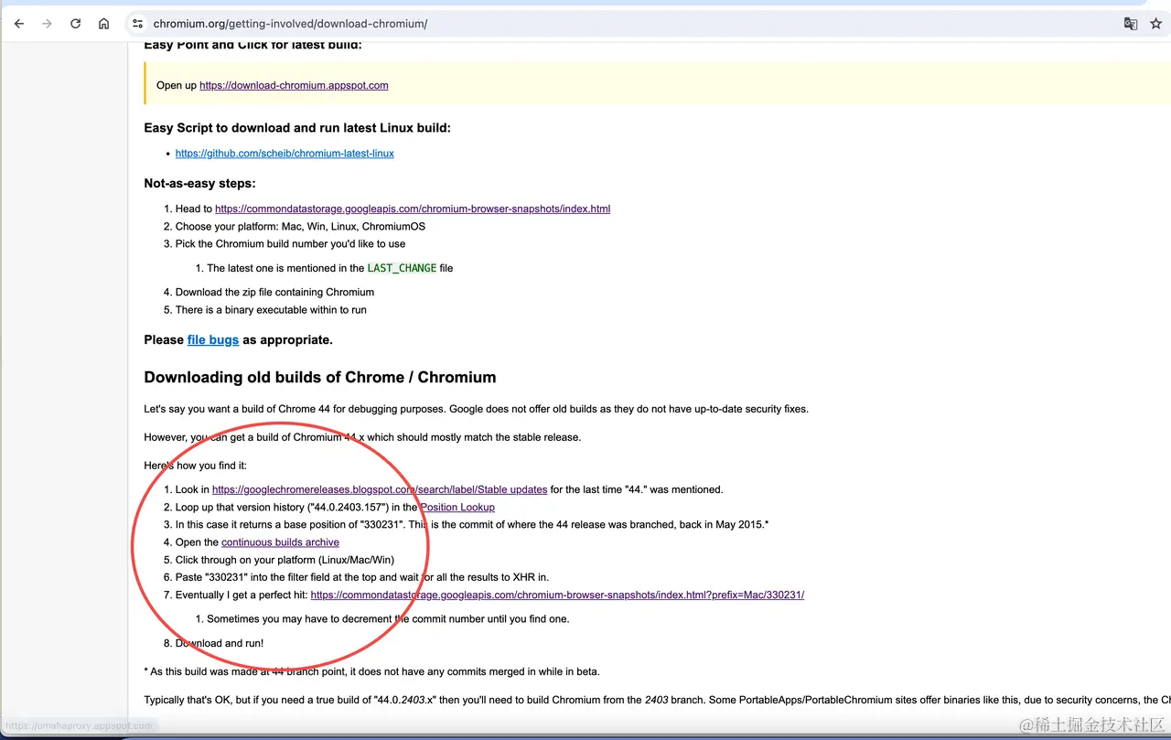Image resolution: width=1171 pixels, height=740 pixels.
Task: Open the prefix=Mac/330231/ snapshots link
Action: click(557, 595)
